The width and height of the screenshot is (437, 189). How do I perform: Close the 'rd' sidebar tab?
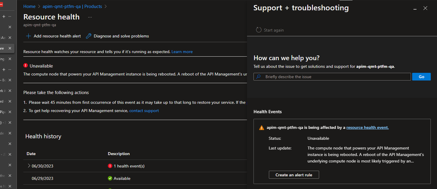click(10, 101)
